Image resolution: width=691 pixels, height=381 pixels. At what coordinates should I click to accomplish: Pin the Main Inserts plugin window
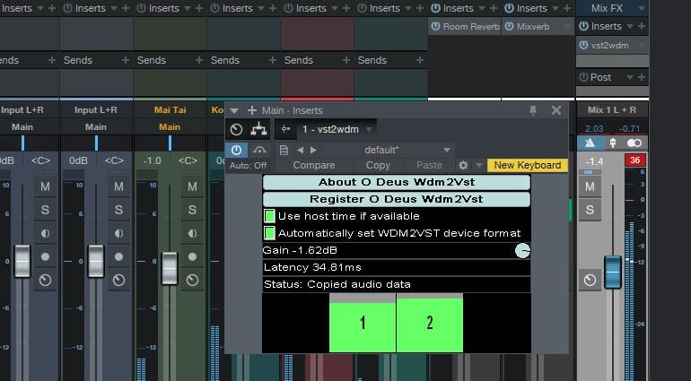[x=533, y=110]
